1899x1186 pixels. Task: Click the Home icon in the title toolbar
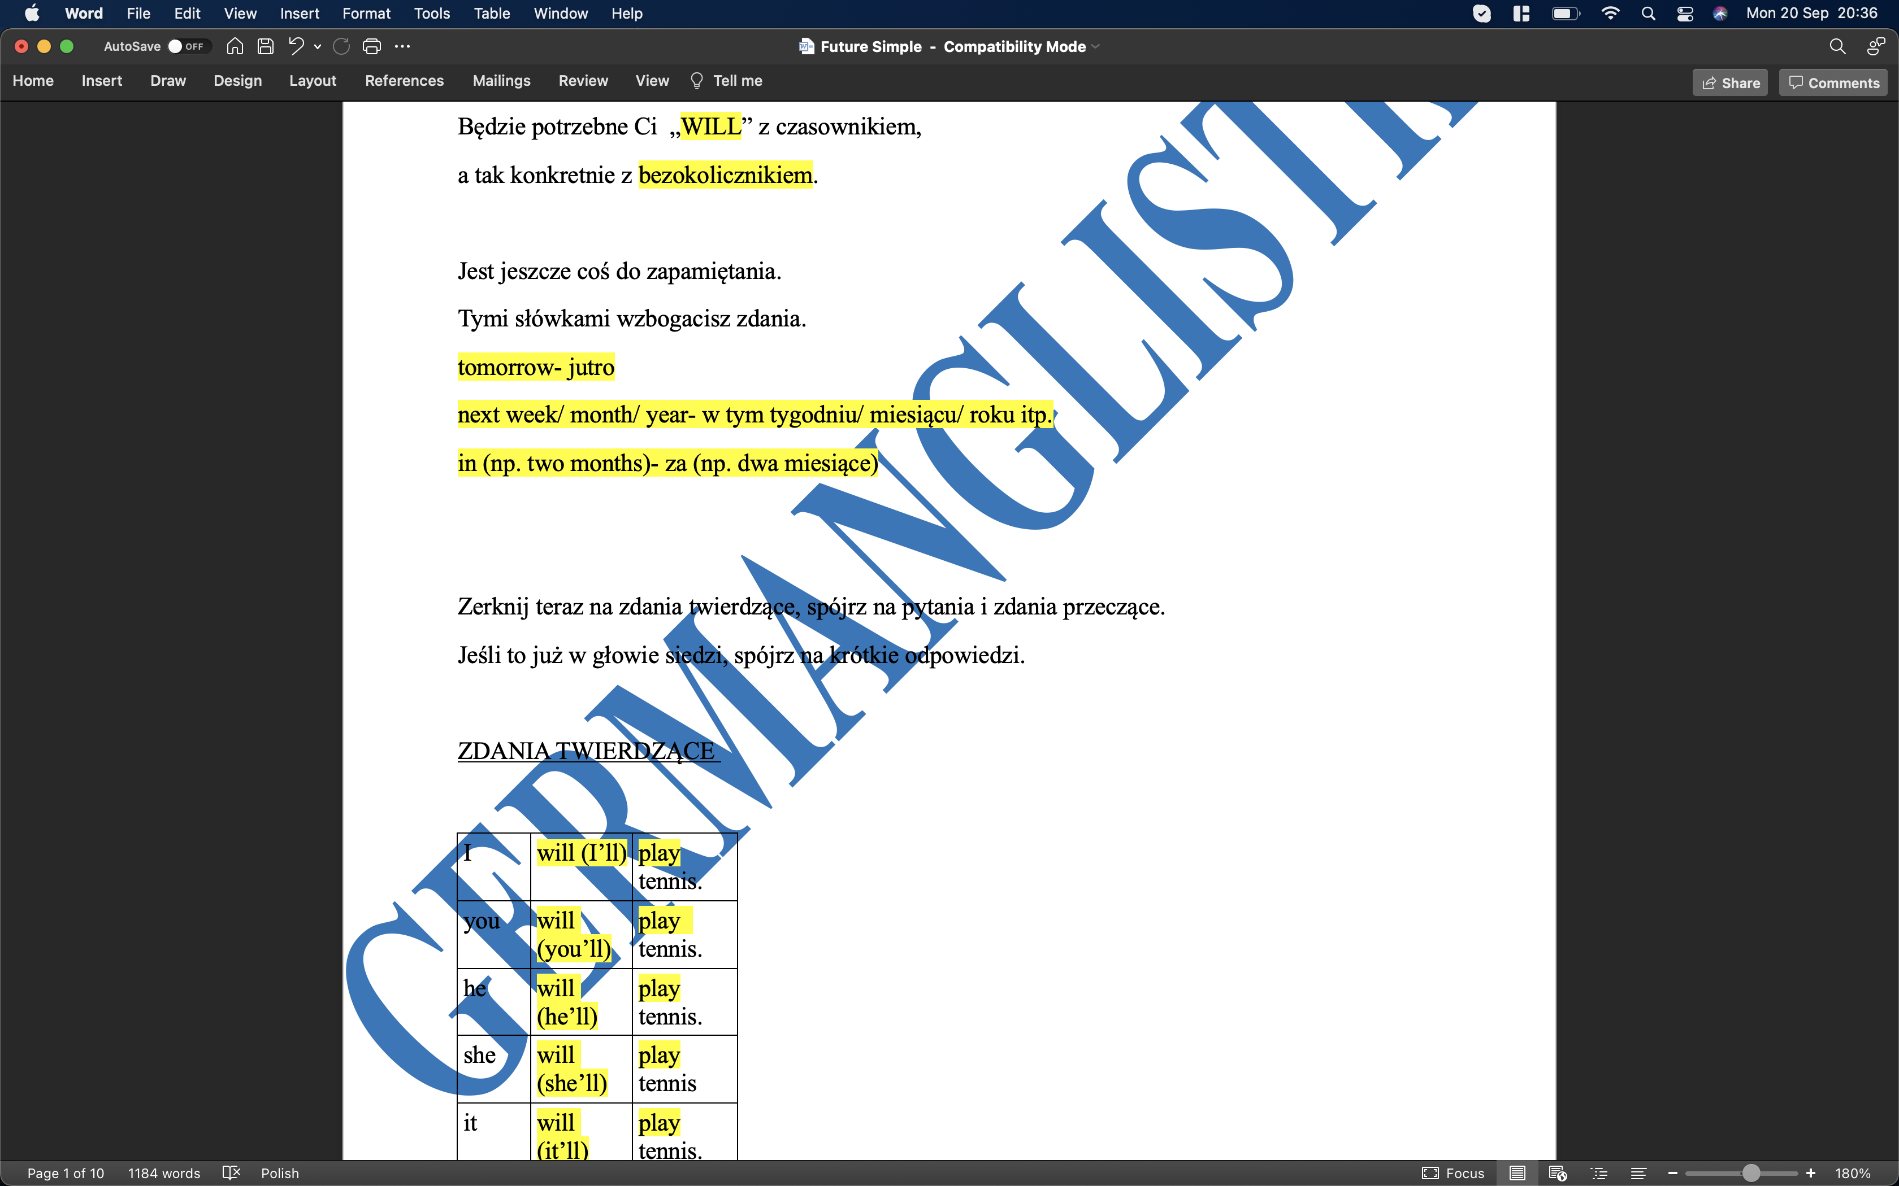234,46
